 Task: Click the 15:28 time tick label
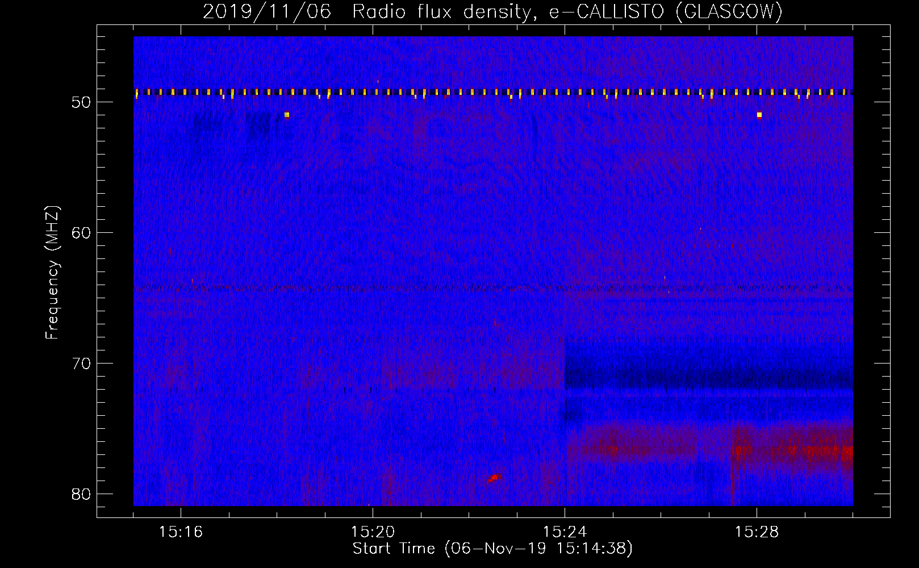tap(757, 532)
